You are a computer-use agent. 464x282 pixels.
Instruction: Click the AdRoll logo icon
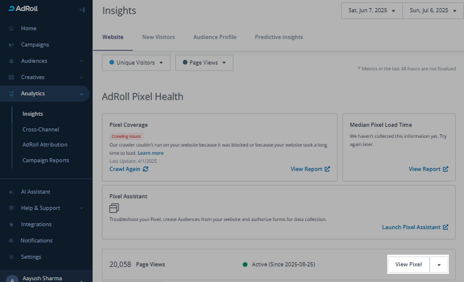pos(12,9)
